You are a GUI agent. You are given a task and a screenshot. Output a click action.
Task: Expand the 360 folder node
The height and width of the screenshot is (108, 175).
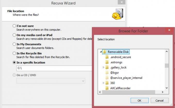[104, 83]
